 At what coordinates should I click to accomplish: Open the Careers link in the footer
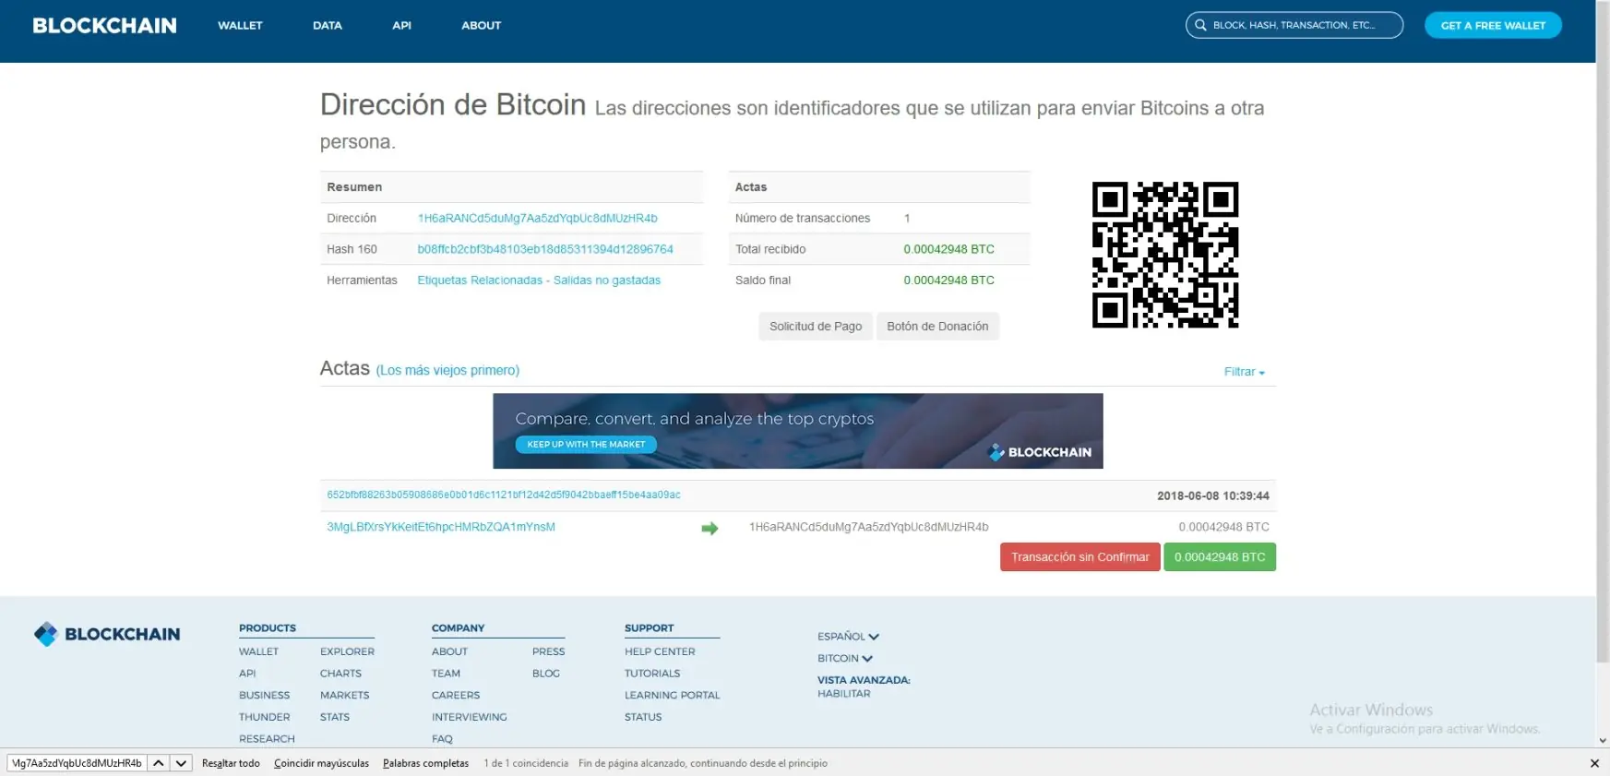[456, 696]
